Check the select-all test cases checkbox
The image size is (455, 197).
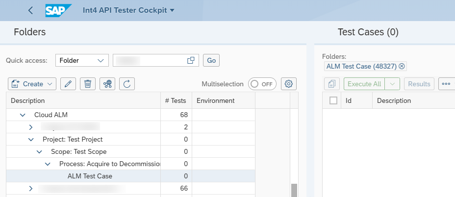click(x=333, y=100)
